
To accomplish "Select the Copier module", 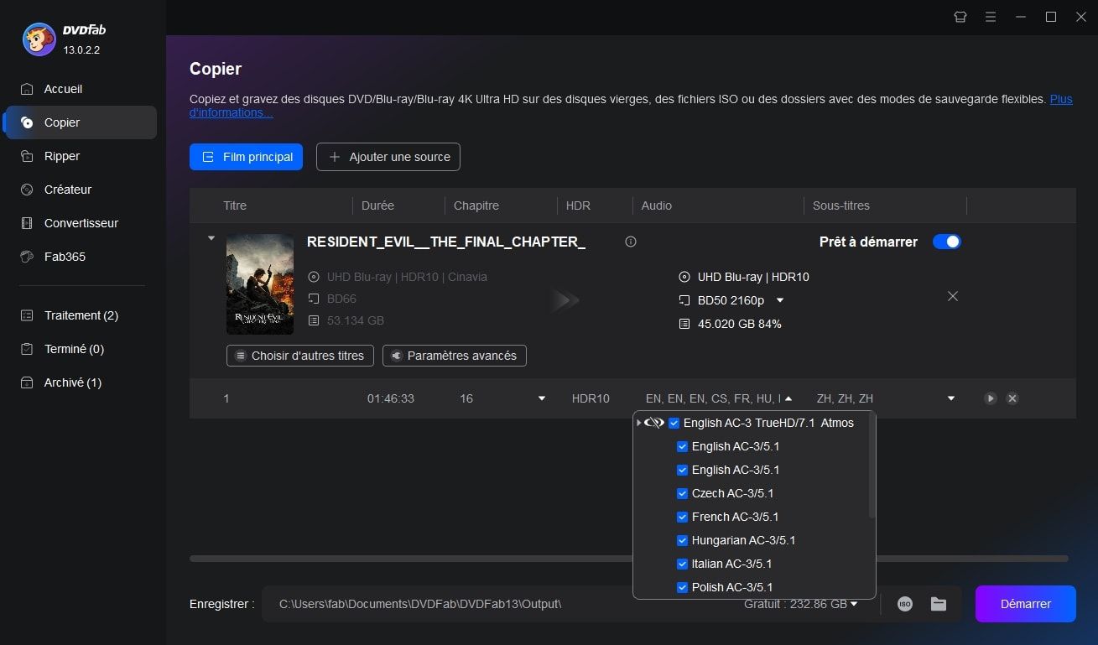I will [x=80, y=122].
